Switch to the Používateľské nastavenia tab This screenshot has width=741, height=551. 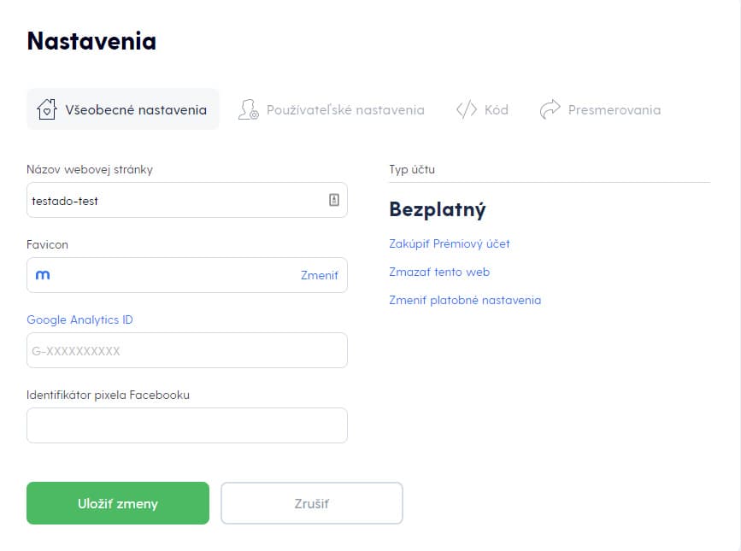pos(331,109)
